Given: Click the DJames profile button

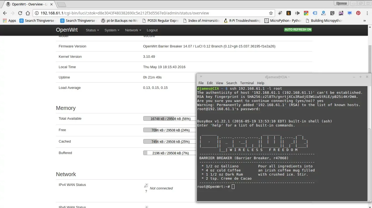Looking at the screenshot, I should [x=341, y=3].
